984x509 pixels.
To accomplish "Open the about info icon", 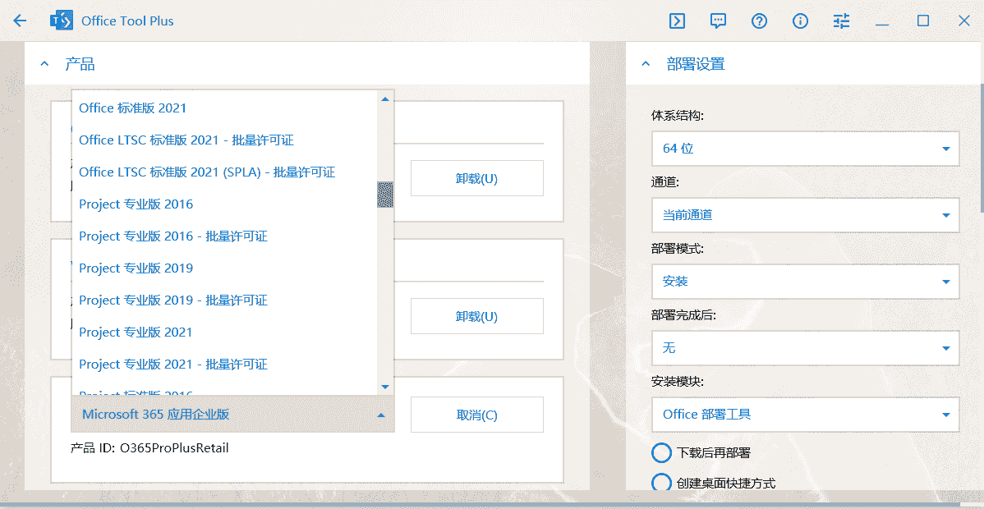I will (x=800, y=21).
